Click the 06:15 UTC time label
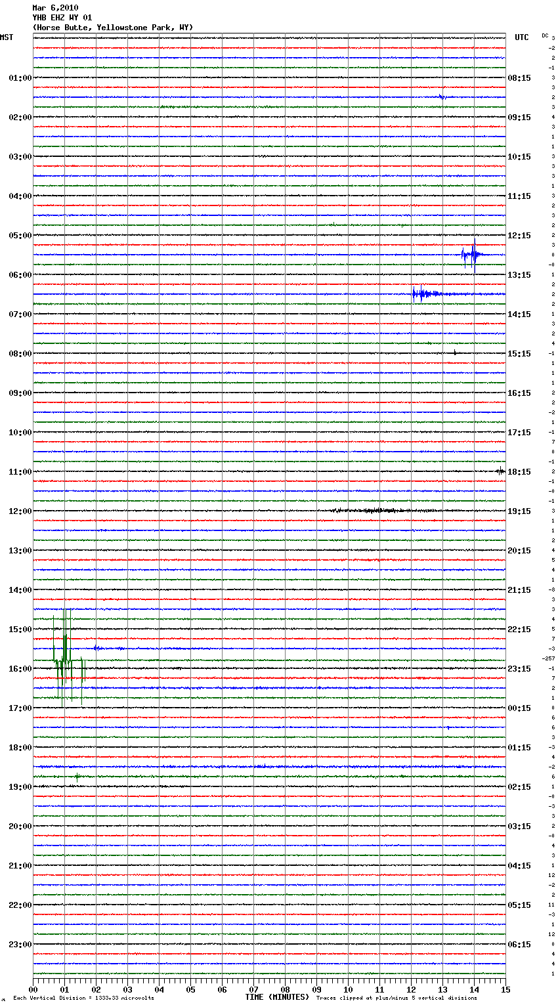 click(519, 945)
